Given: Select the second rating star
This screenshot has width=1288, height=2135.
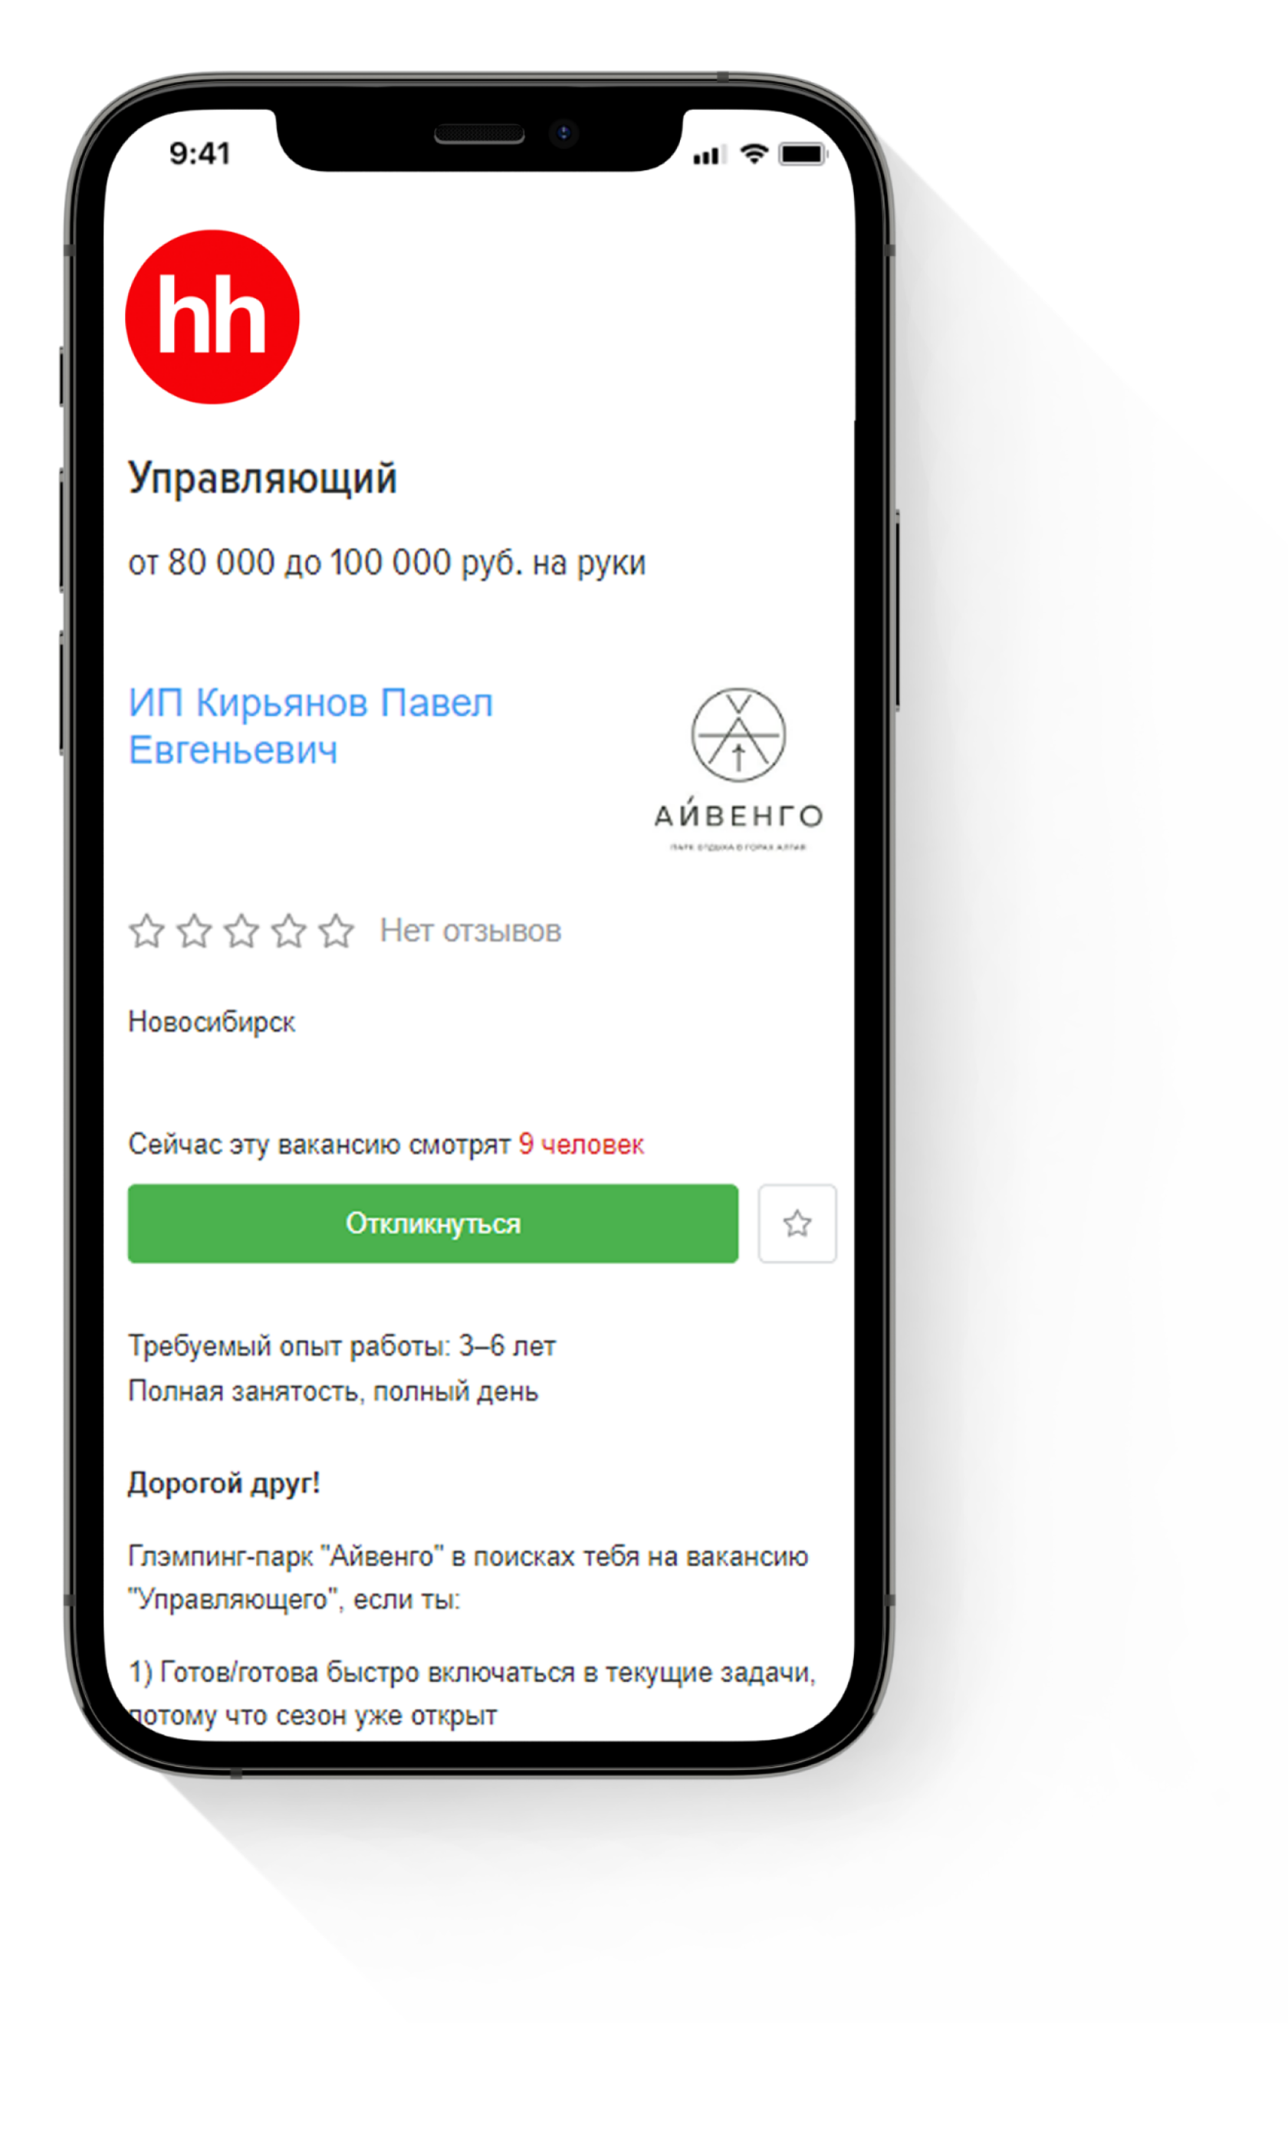Looking at the screenshot, I should [194, 931].
